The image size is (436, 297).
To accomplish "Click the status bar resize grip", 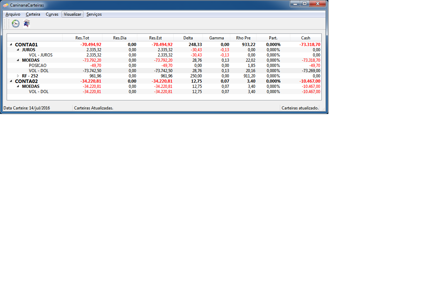I will point(324,109).
